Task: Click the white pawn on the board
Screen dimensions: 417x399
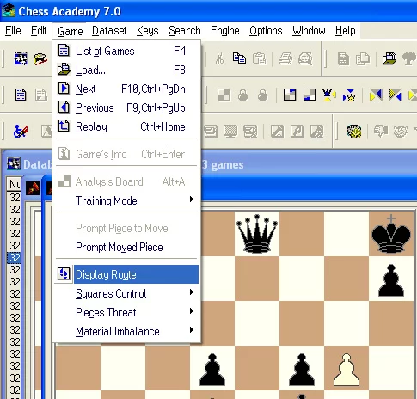Action: [346, 370]
